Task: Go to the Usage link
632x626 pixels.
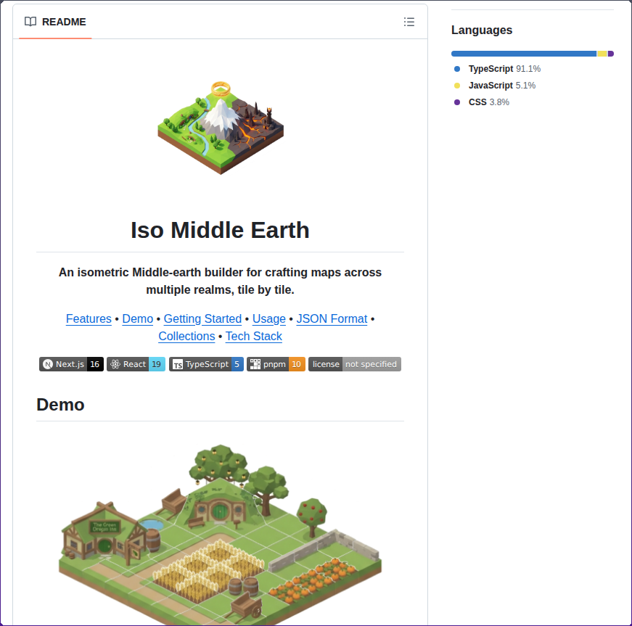Action: point(269,318)
